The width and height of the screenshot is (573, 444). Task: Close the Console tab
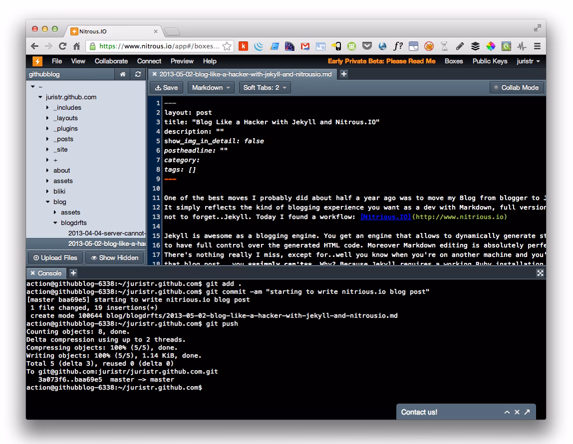point(32,273)
